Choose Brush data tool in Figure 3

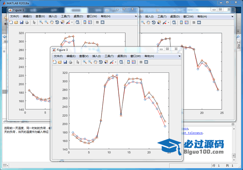pyautogui.click(x=111, y=62)
